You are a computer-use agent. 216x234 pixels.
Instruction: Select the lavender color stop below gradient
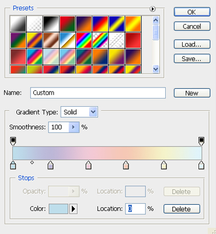coord(51,165)
